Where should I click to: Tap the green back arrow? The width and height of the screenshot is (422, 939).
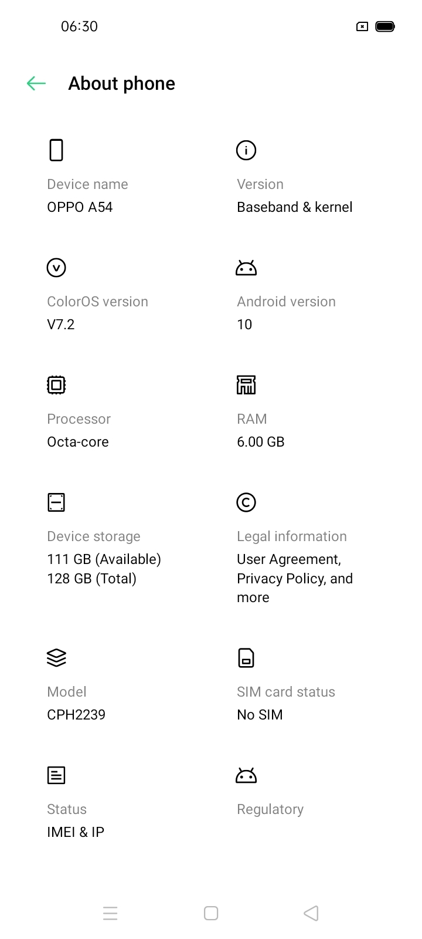point(36,83)
